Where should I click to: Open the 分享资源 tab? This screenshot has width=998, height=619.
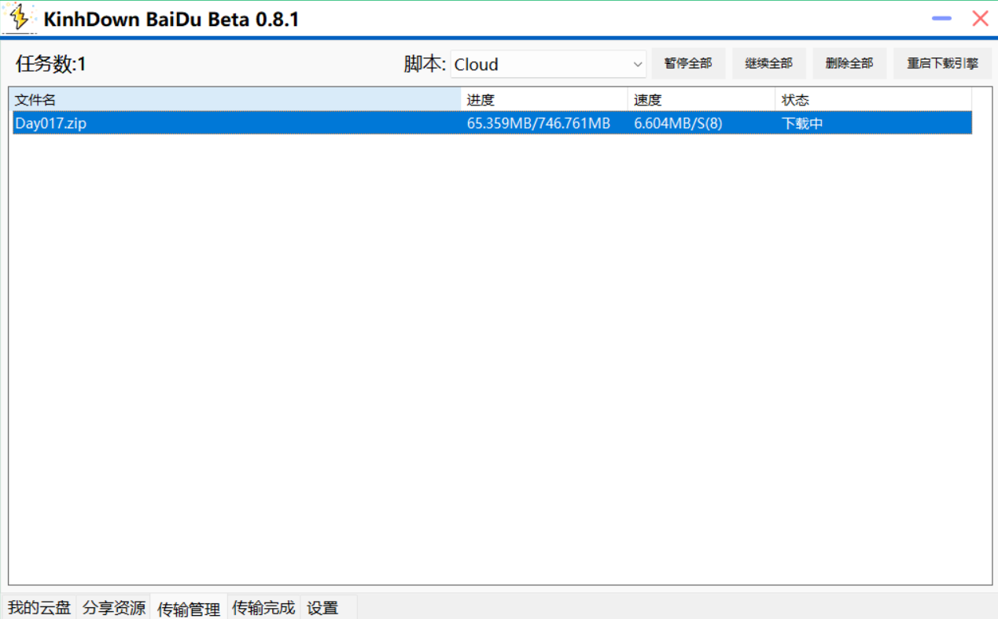pos(114,607)
